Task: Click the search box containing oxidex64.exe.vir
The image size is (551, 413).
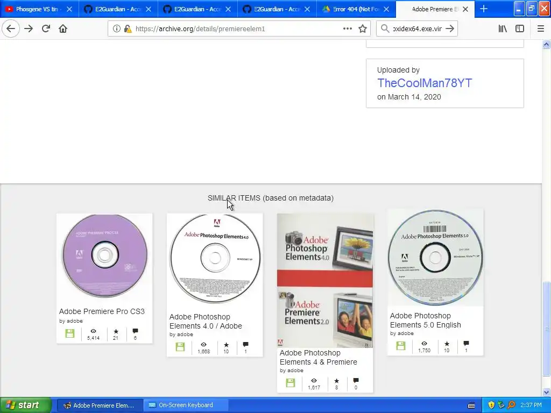Action: tap(416, 29)
